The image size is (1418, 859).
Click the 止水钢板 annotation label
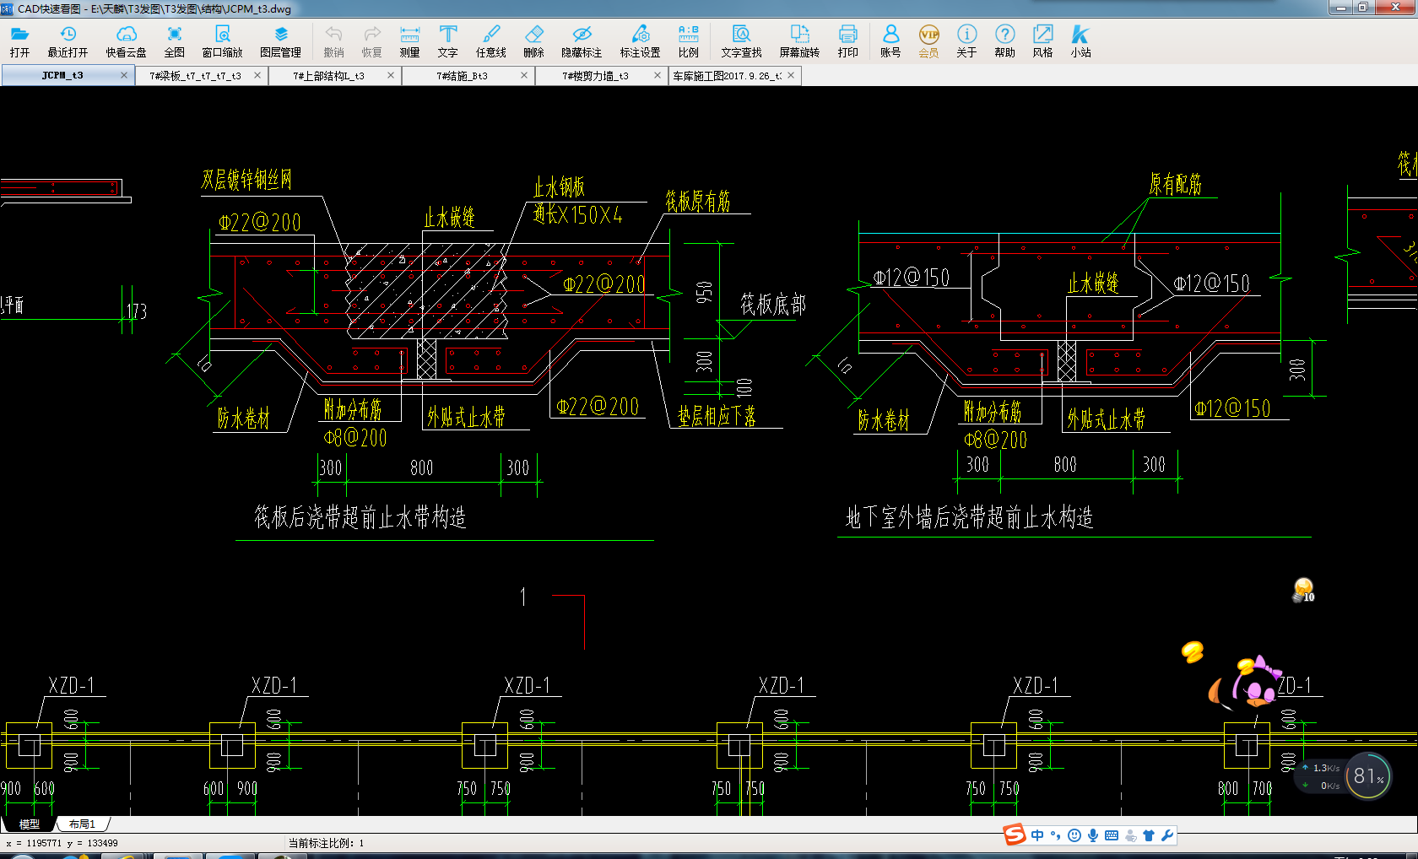(x=559, y=186)
